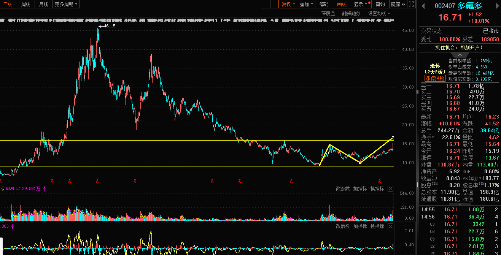The width and height of the screenshot is (501, 255).
Task: Click the +10.01% change under stock name
Action: [x=479, y=21]
